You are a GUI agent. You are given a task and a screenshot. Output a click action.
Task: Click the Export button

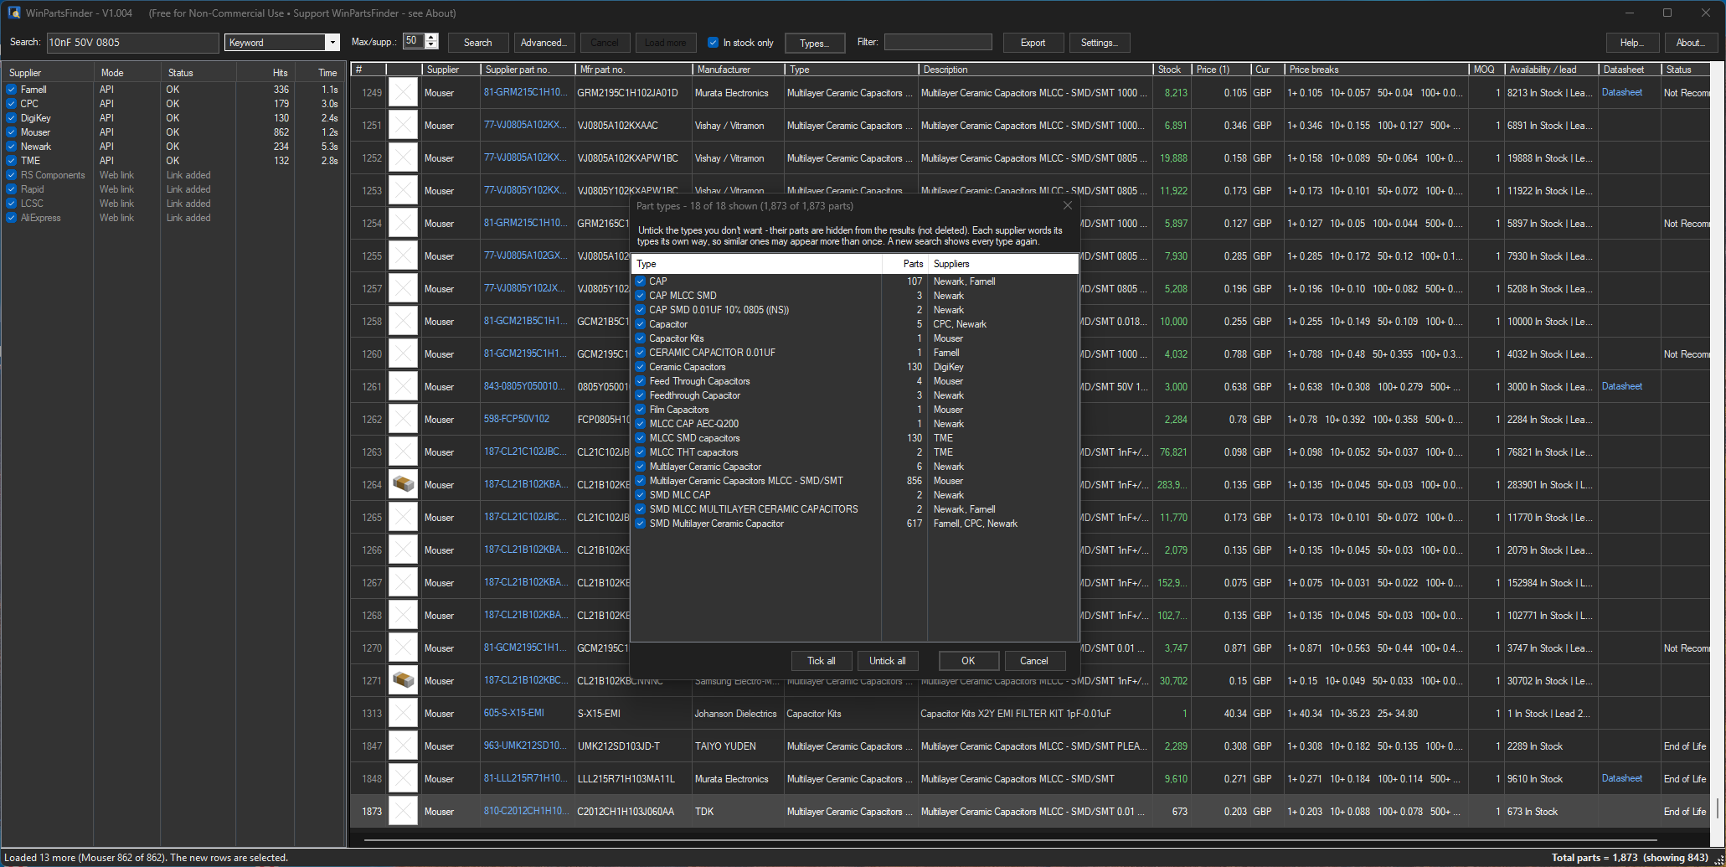tap(1033, 43)
